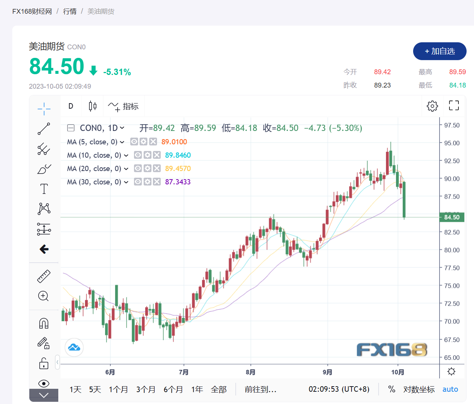Collapse the drawing toolbar bottom chevron
This screenshot has height=404, width=474.
coord(44,395)
